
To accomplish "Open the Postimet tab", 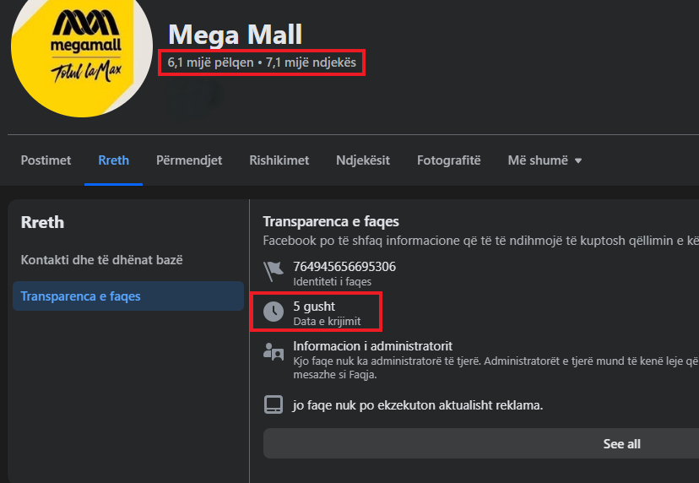I will (46, 160).
